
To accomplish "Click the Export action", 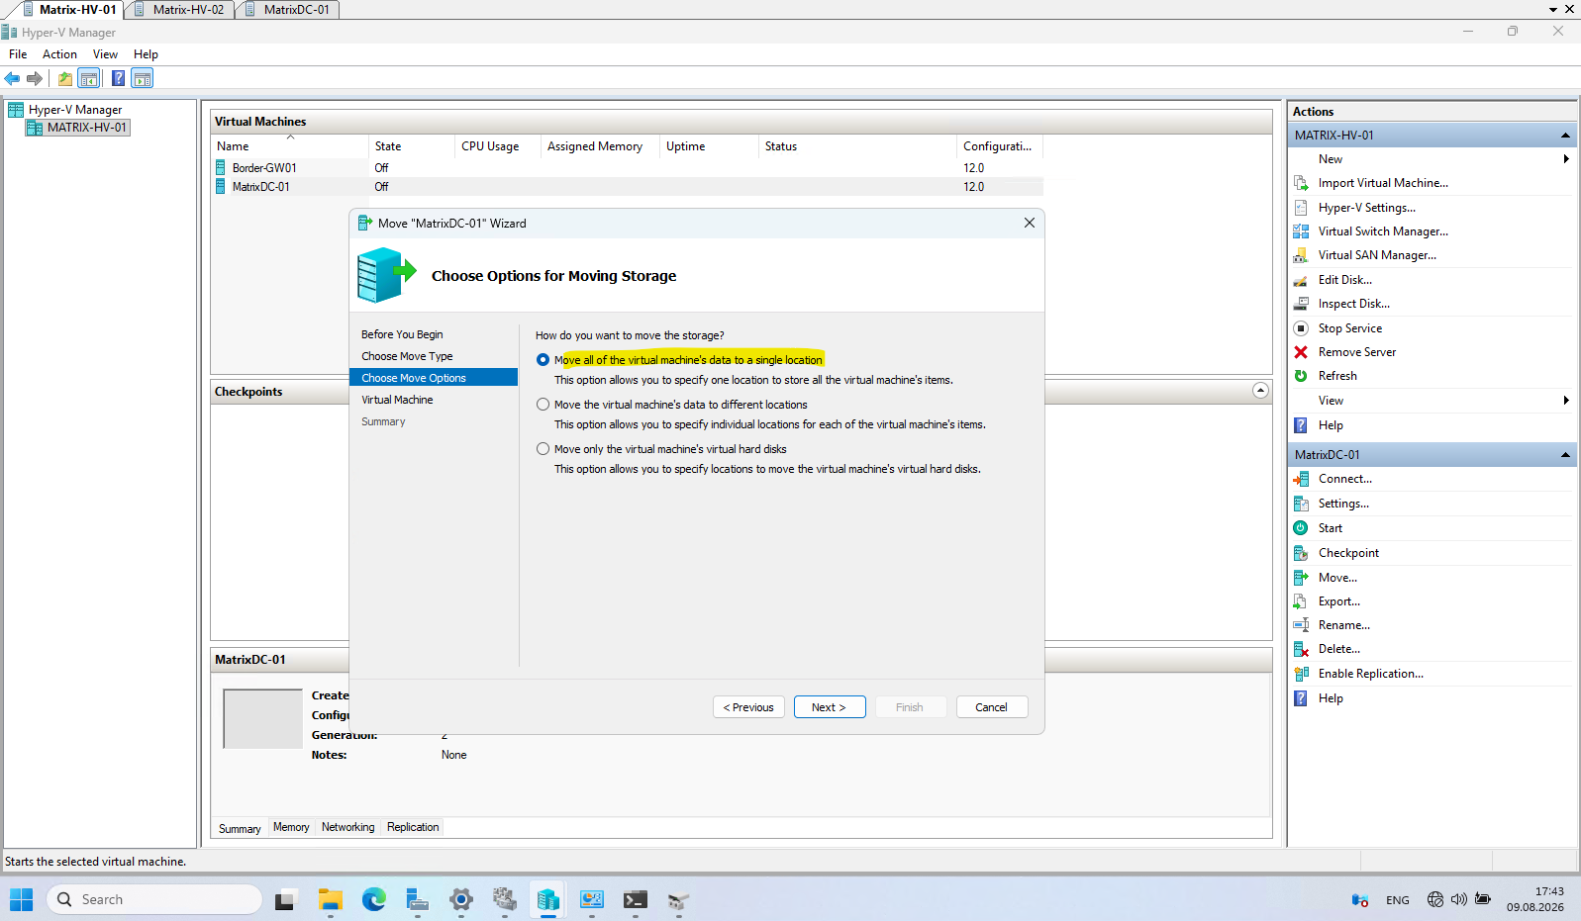I will [1339, 601].
